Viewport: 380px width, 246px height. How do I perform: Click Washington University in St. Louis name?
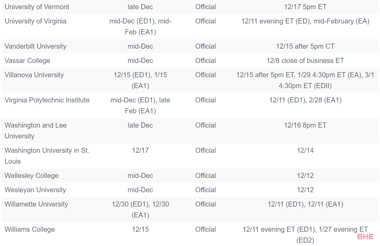(47, 156)
